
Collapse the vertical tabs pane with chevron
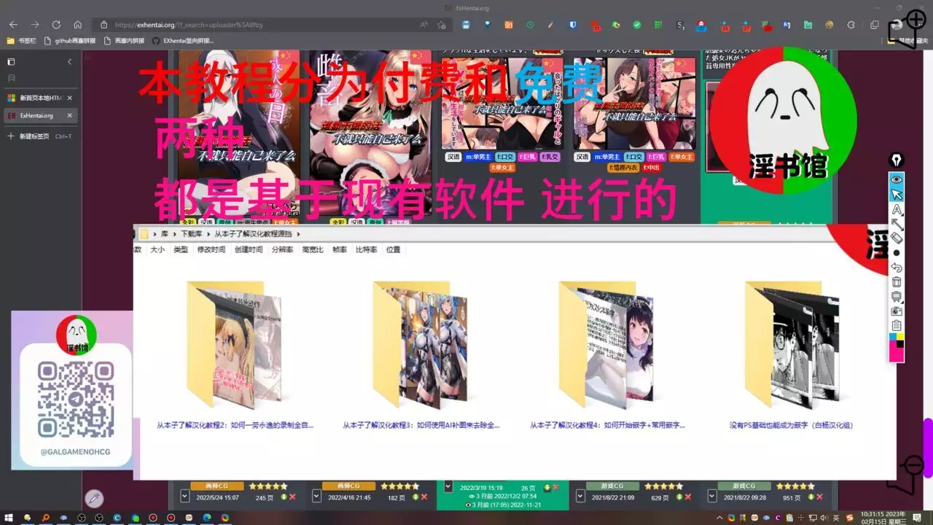pos(70,62)
